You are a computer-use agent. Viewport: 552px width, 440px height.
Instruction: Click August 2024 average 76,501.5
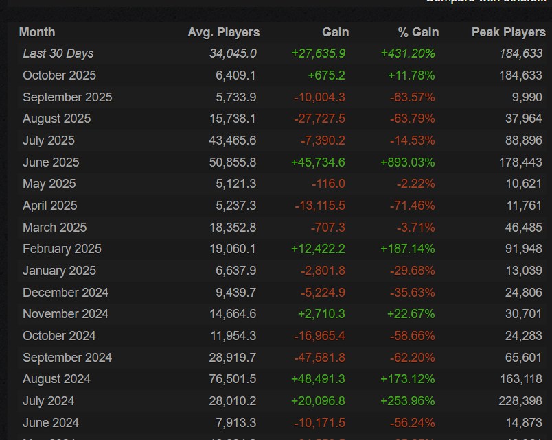coord(232,379)
